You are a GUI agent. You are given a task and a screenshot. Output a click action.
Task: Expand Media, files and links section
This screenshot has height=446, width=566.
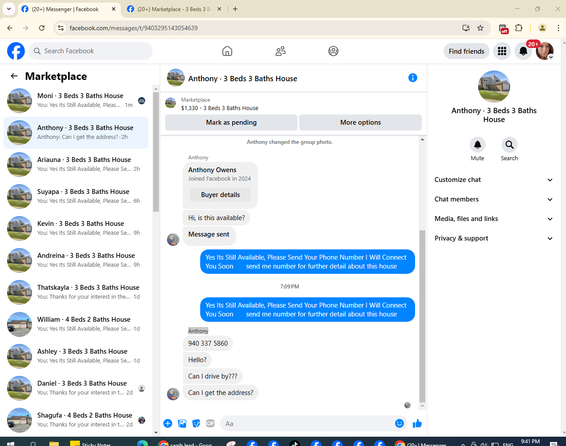[x=494, y=219]
